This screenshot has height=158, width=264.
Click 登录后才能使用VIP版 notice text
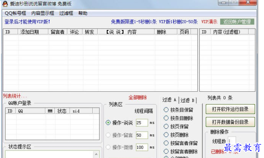tap(27, 22)
